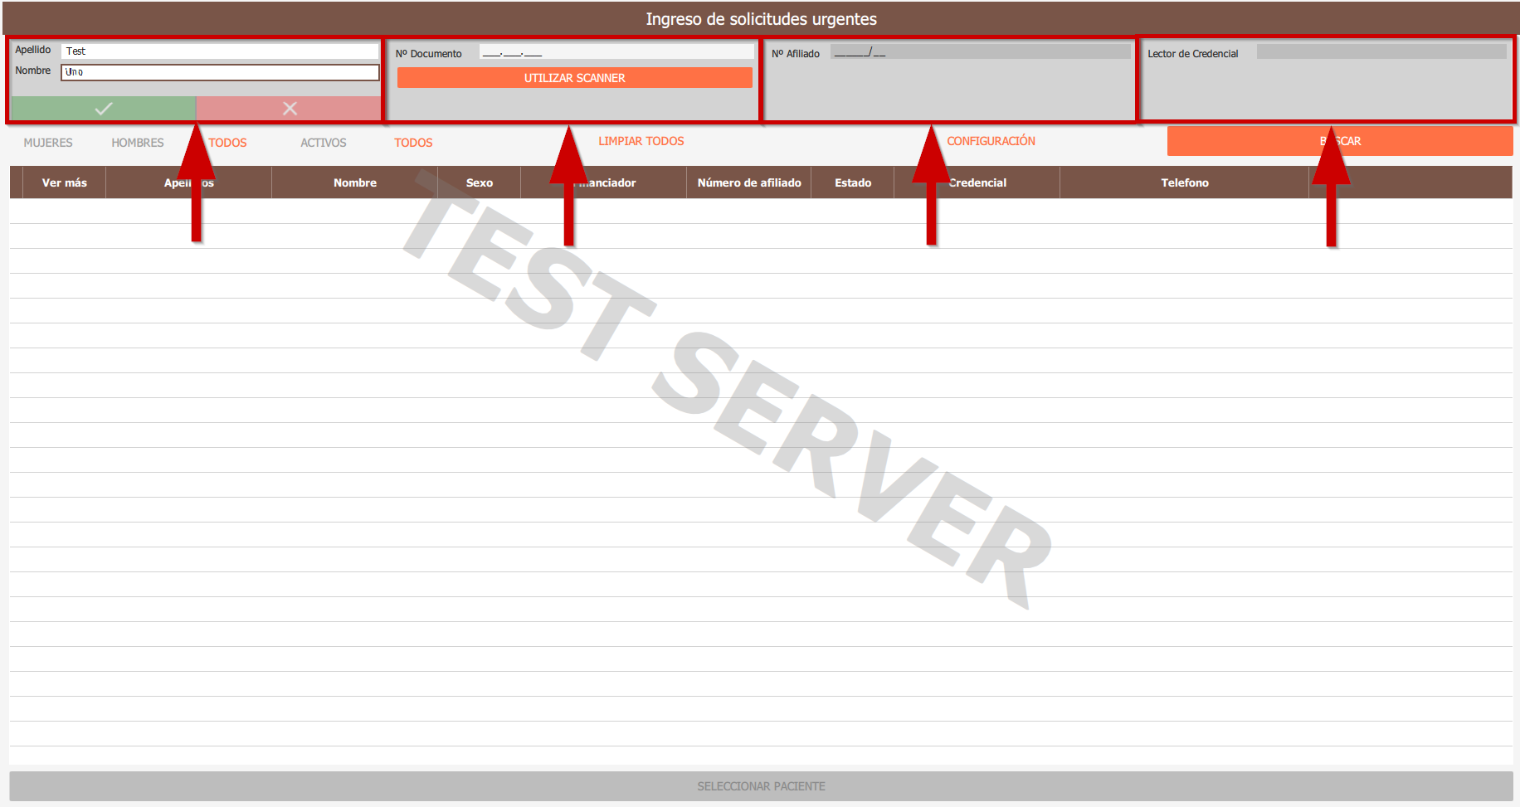Click the Lector de Credencial field
1520x807 pixels.
1381,53
